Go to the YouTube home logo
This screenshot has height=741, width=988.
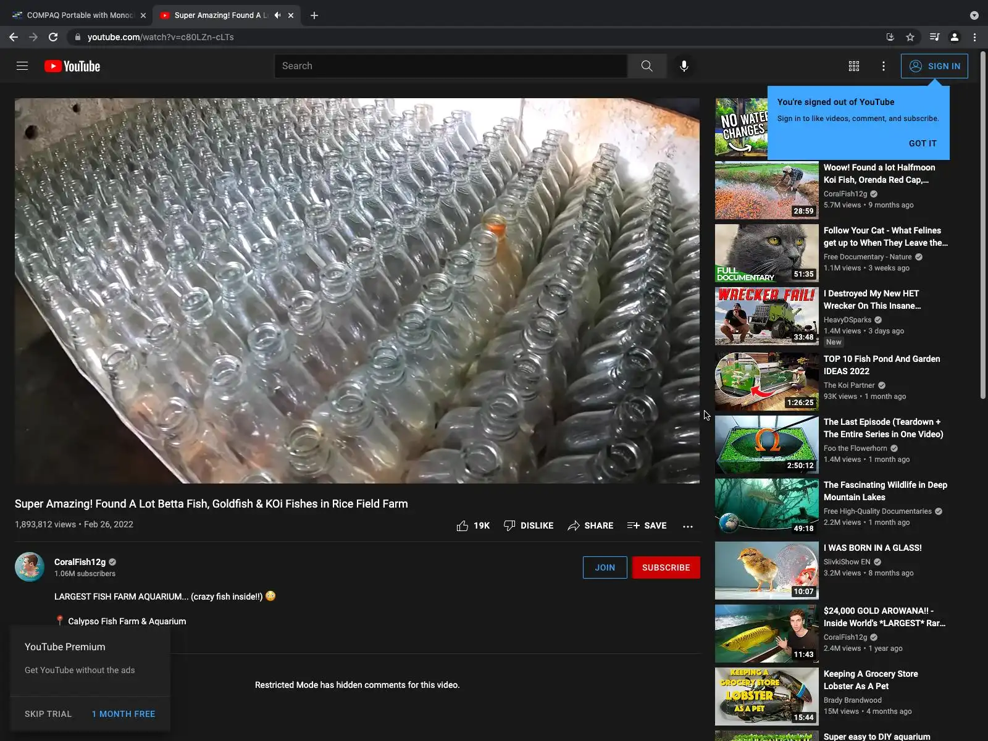(x=72, y=66)
